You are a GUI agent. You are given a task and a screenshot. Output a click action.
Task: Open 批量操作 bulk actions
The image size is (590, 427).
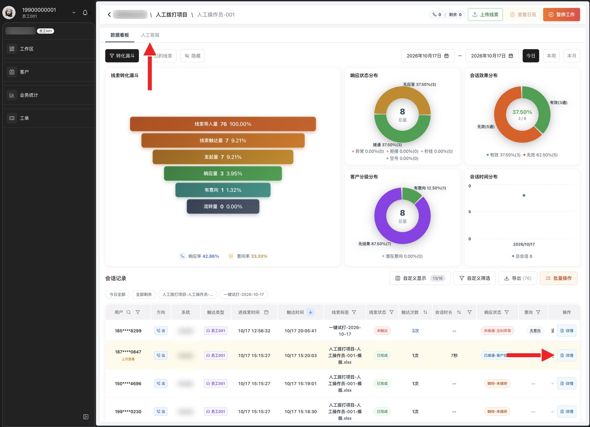pos(559,278)
